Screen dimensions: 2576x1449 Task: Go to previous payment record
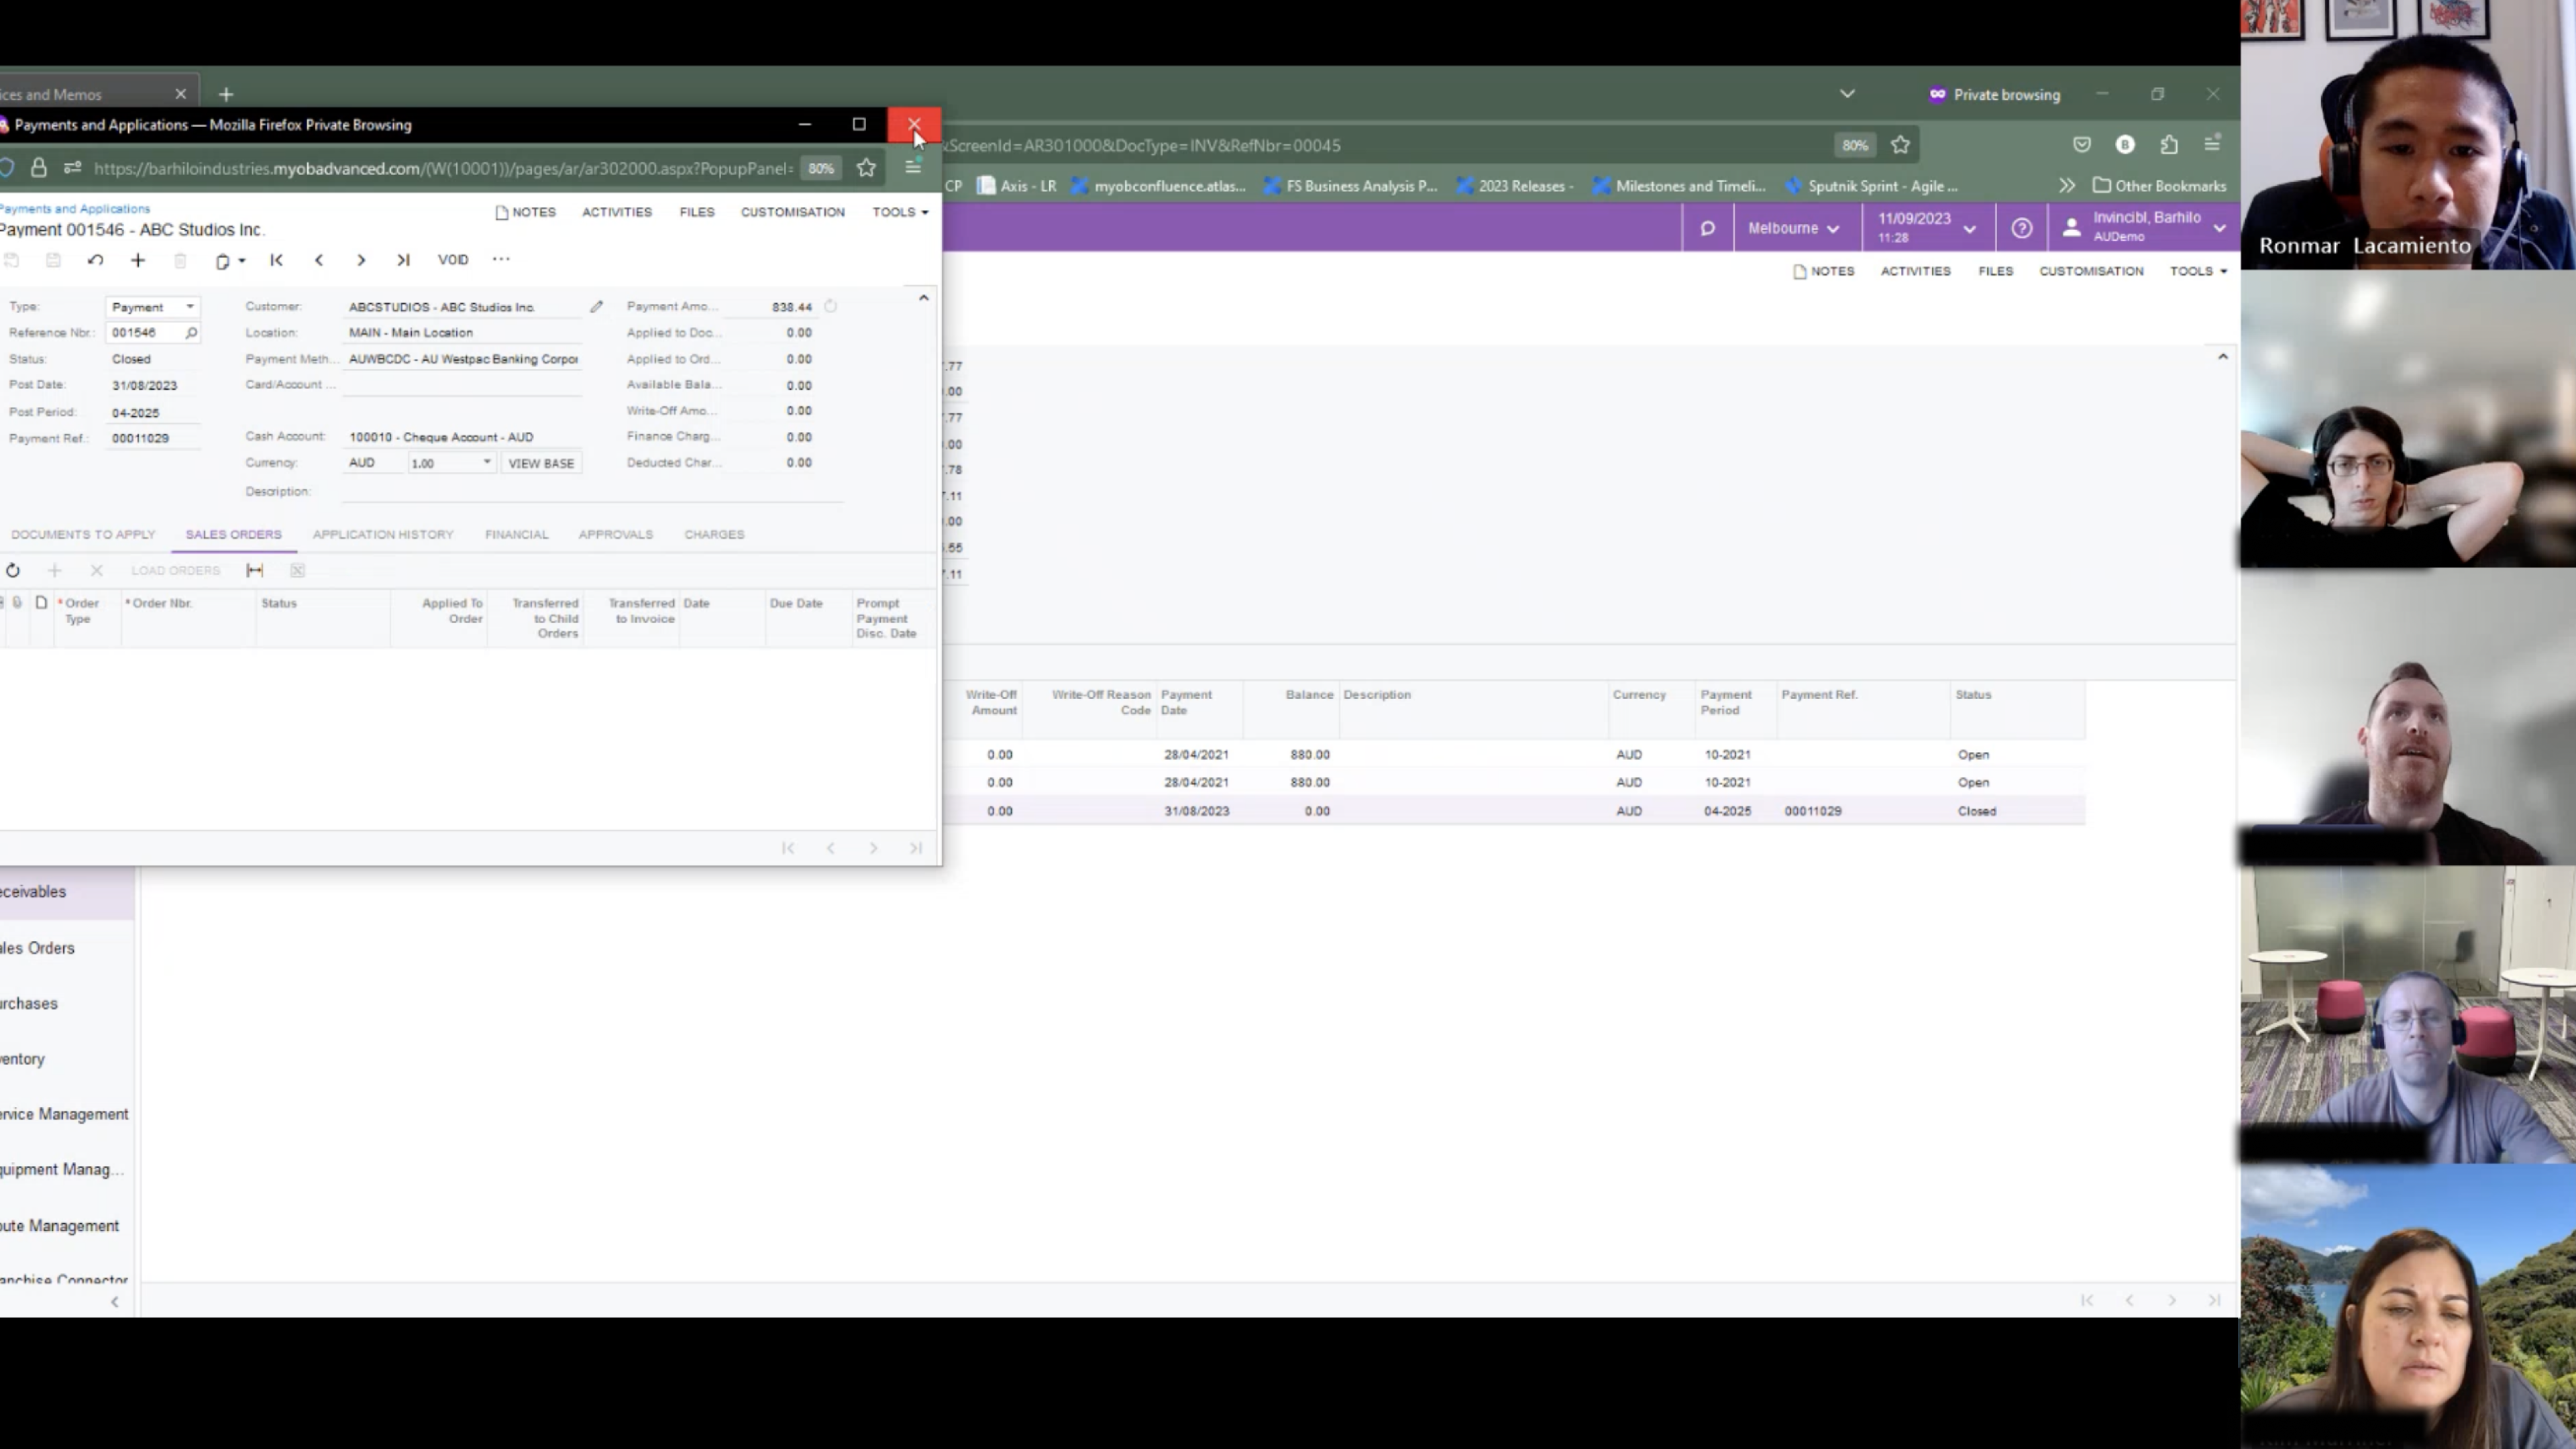319,260
